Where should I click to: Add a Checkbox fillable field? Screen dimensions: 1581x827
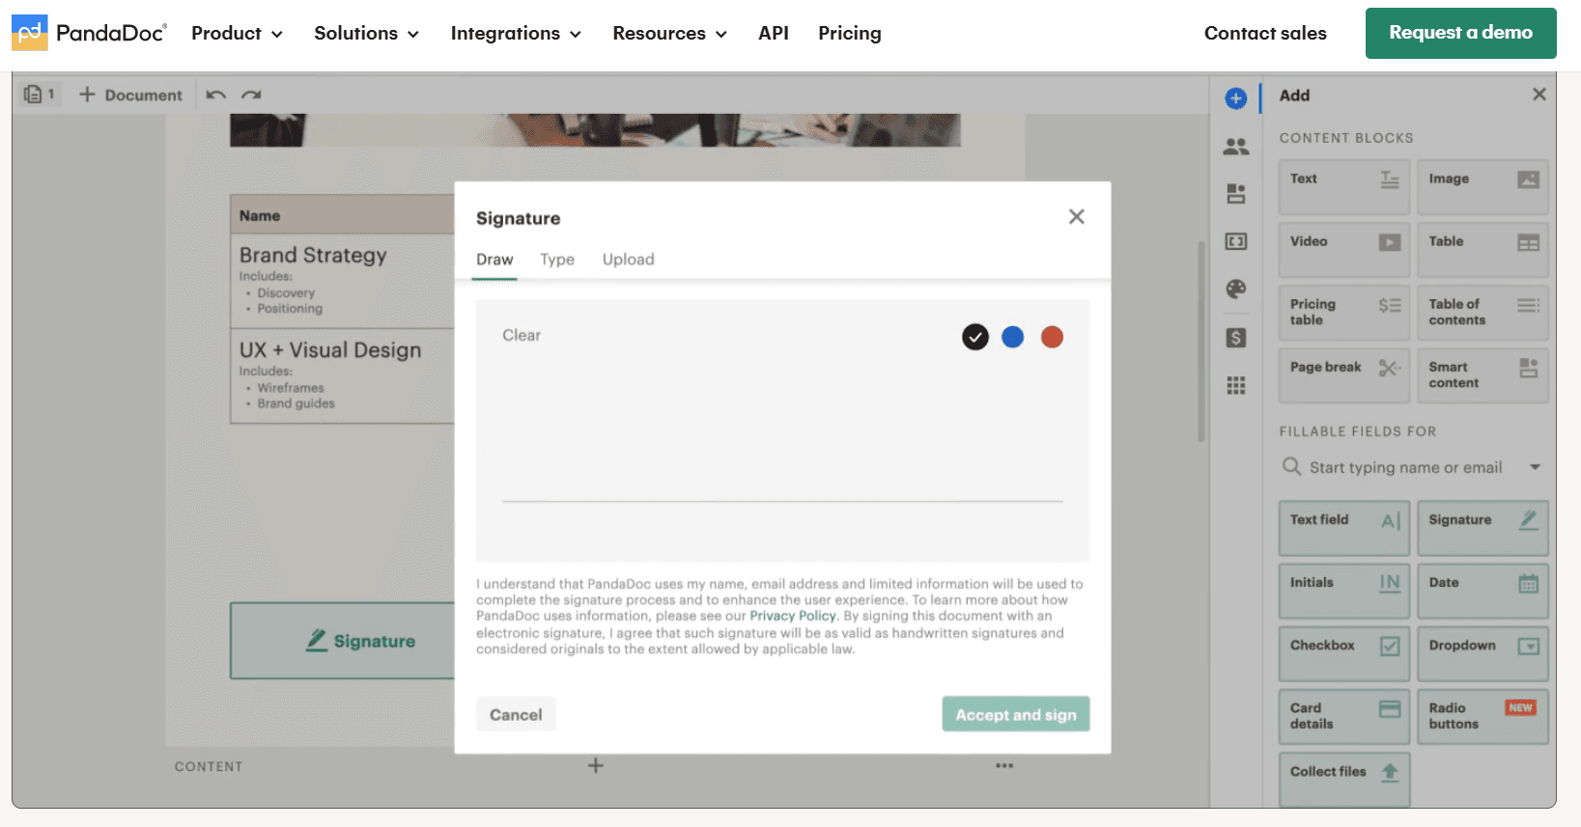pyautogui.click(x=1344, y=653)
